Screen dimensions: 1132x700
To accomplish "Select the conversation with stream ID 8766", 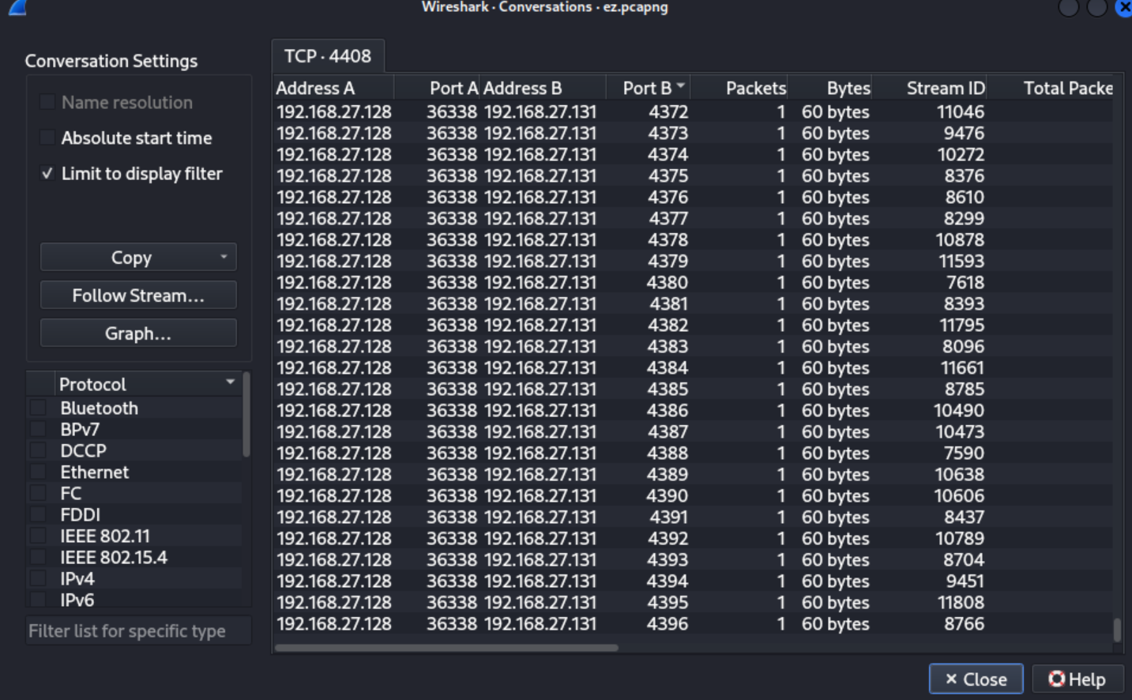I will [694, 623].
